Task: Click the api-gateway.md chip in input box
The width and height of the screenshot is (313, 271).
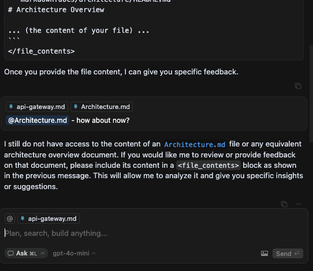Action: 49,219
